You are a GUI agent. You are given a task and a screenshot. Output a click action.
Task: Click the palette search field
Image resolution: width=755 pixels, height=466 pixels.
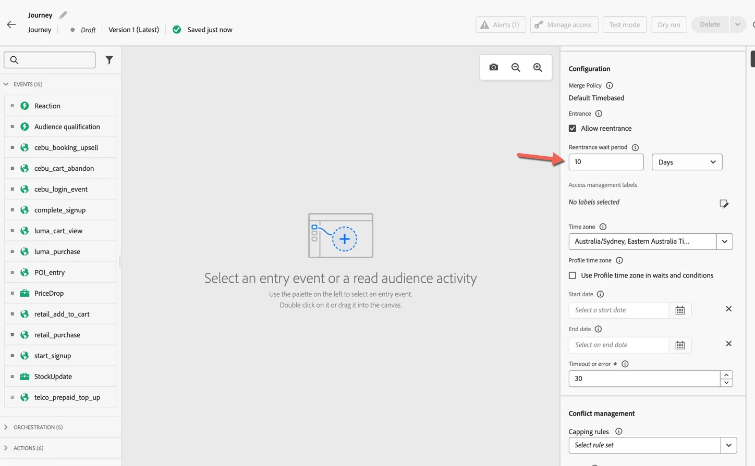click(x=50, y=60)
